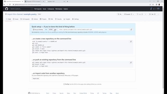
Task: Close the requests PyPI tab
Action: point(64,2)
